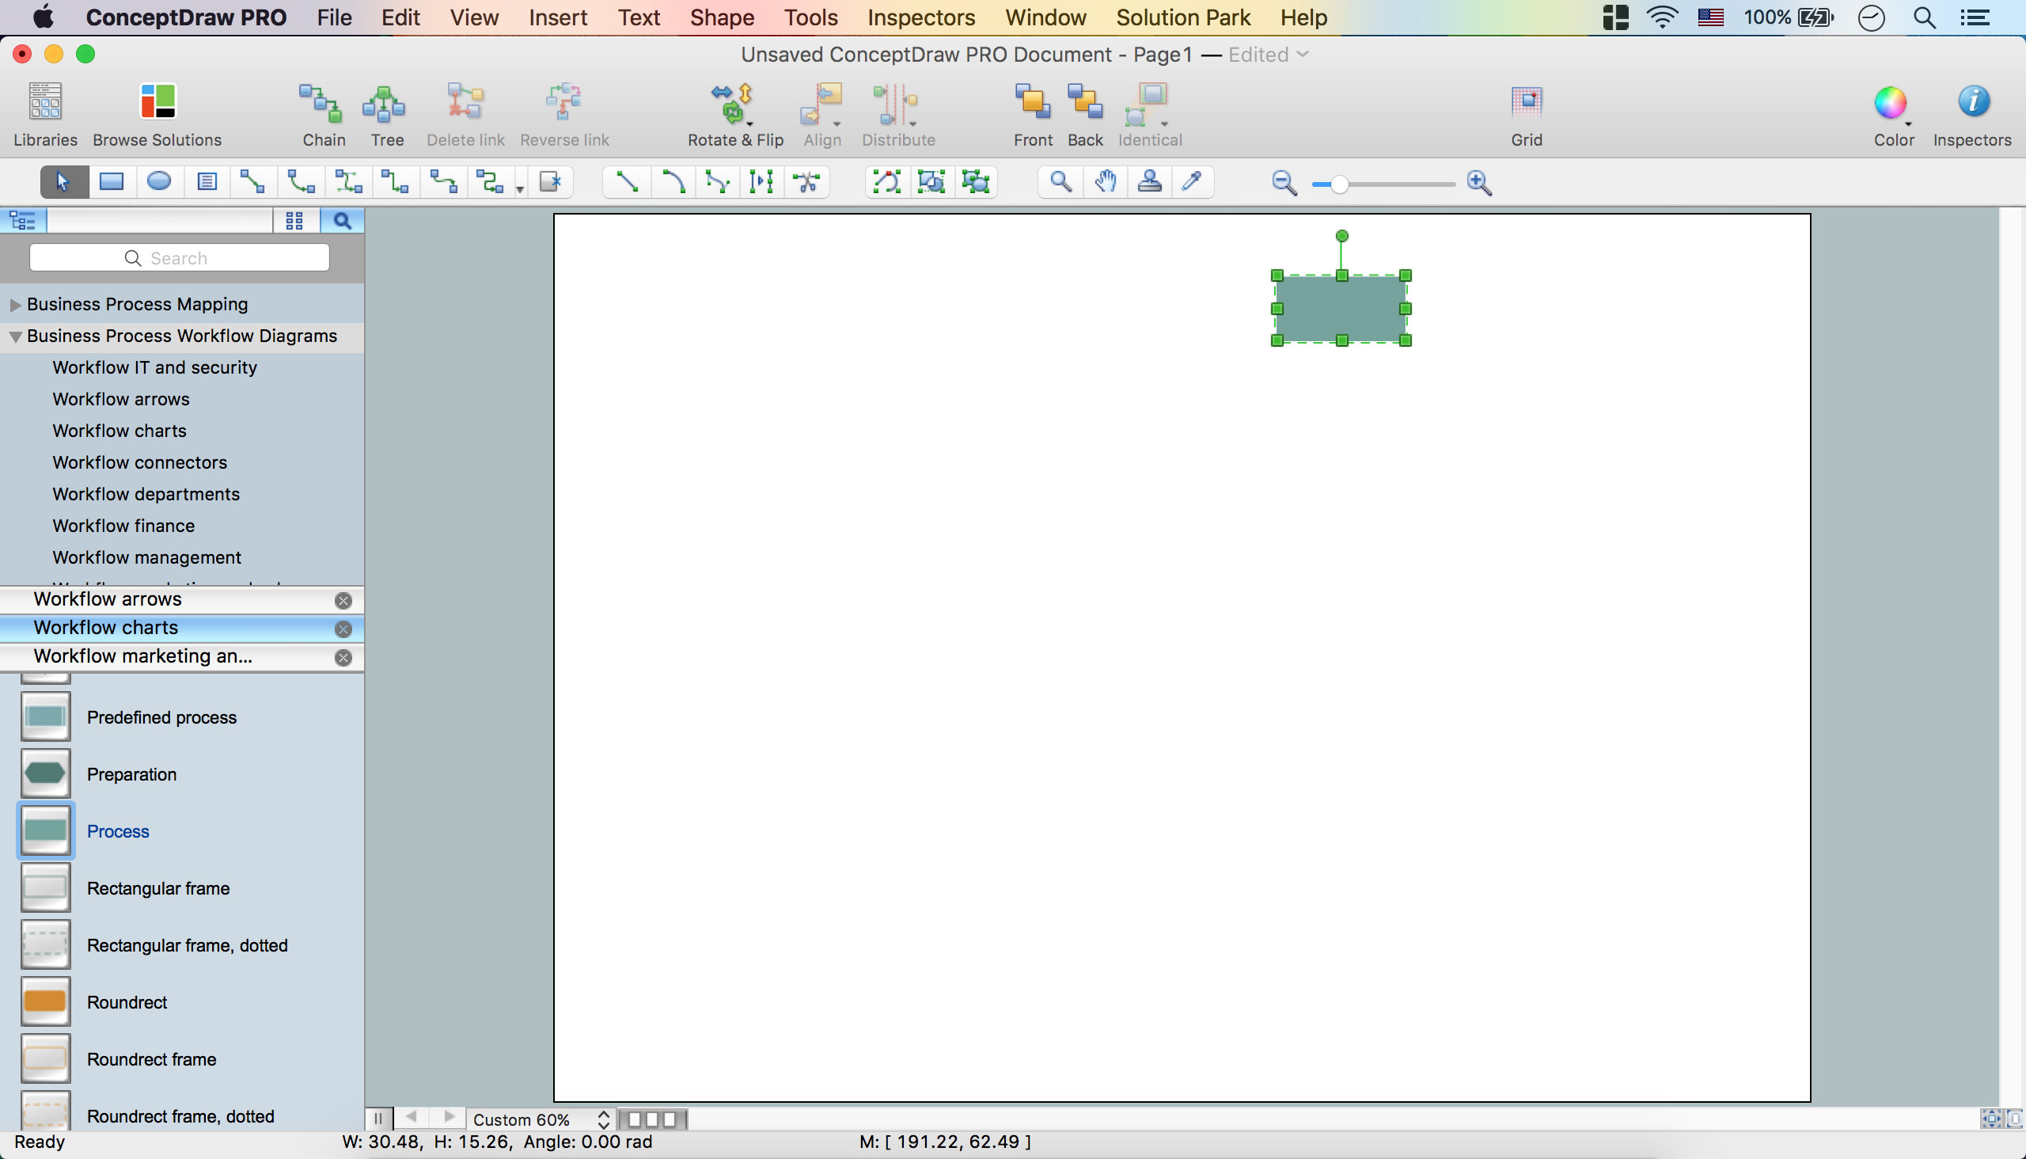Select the ellipse drawing tool
The height and width of the screenshot is (1159, 2026).
[159, 182]
